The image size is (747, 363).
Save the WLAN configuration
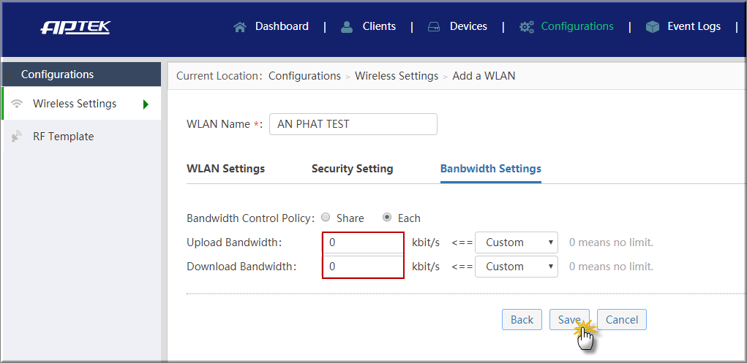point(569,320)
